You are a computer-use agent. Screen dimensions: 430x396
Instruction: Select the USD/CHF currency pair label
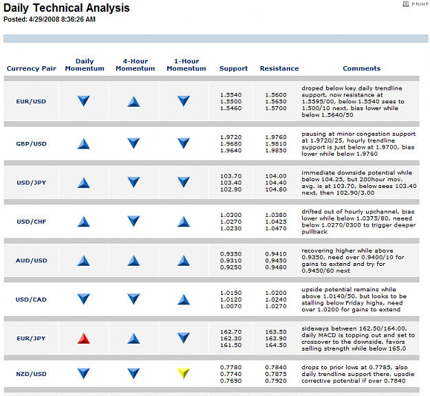tap(31, 222)
